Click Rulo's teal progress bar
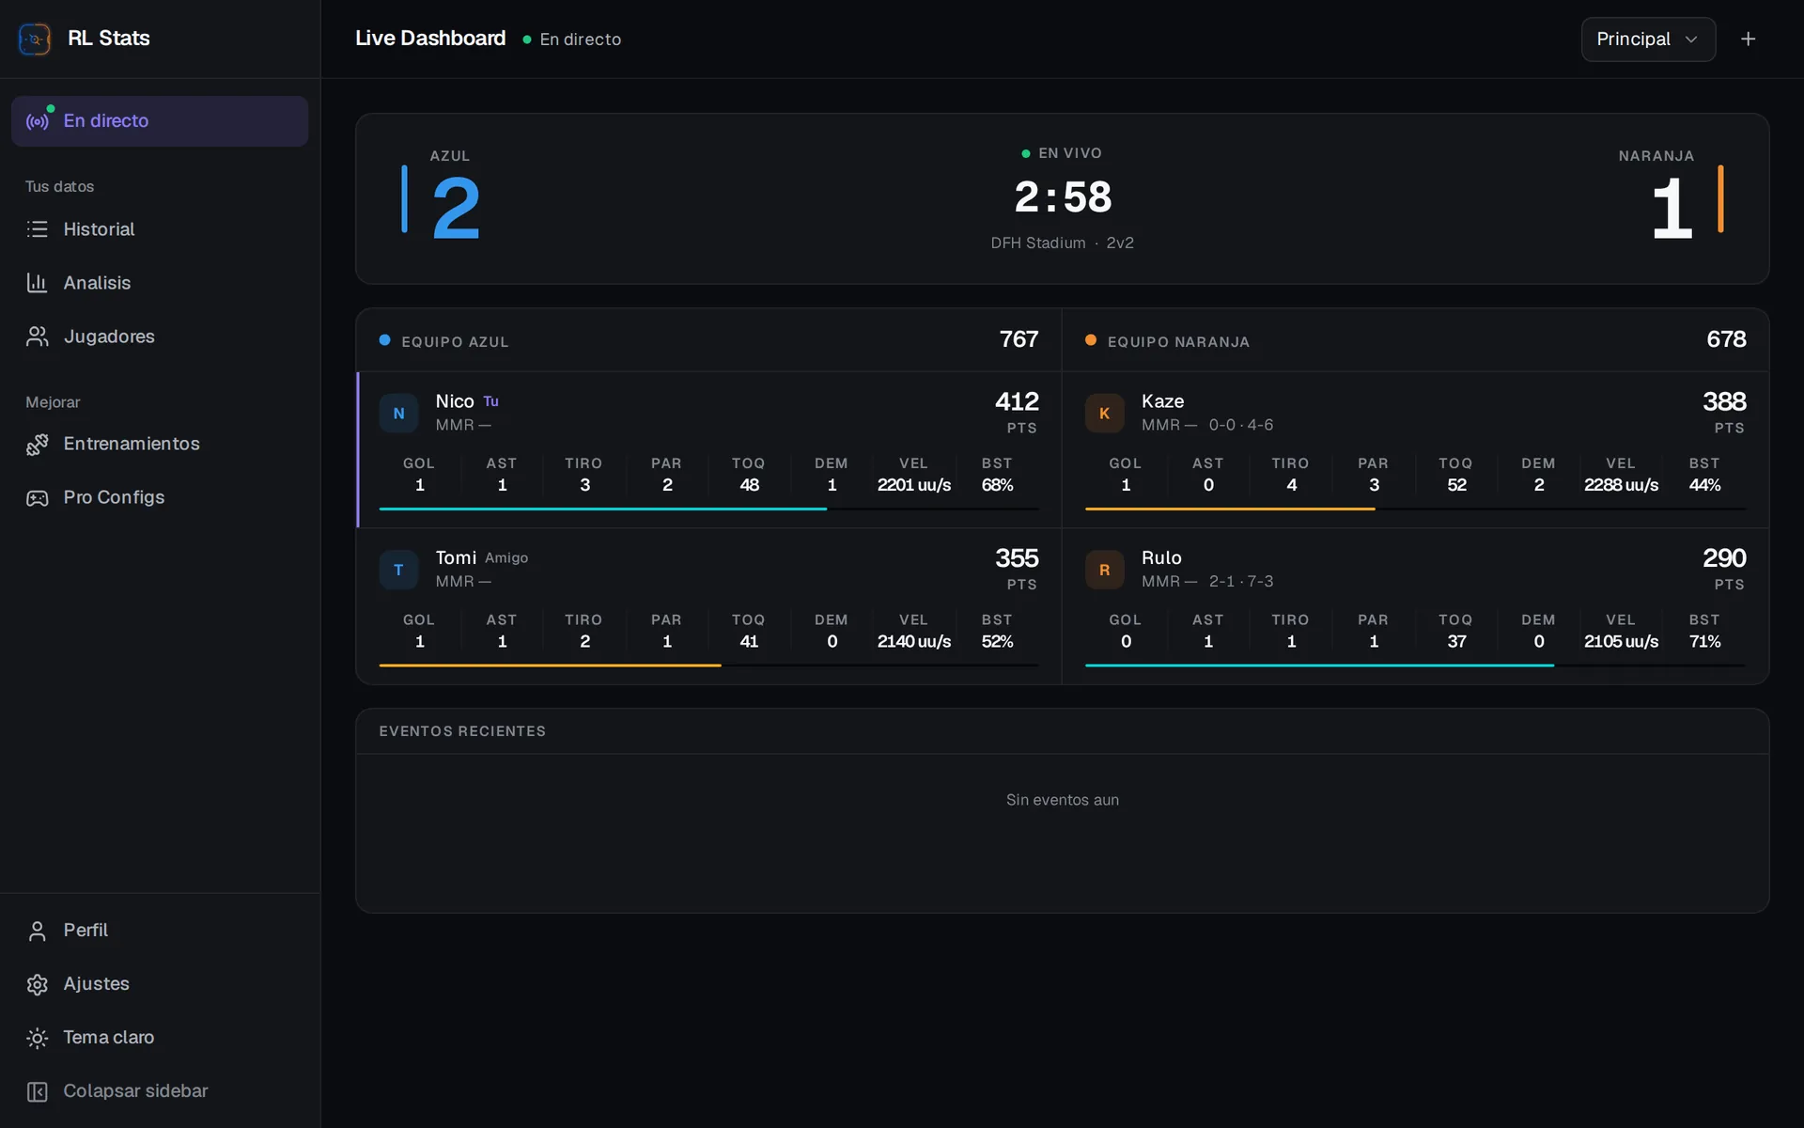Image resolution: width=1804 pixels, height=1128 pixels. 1319,666
